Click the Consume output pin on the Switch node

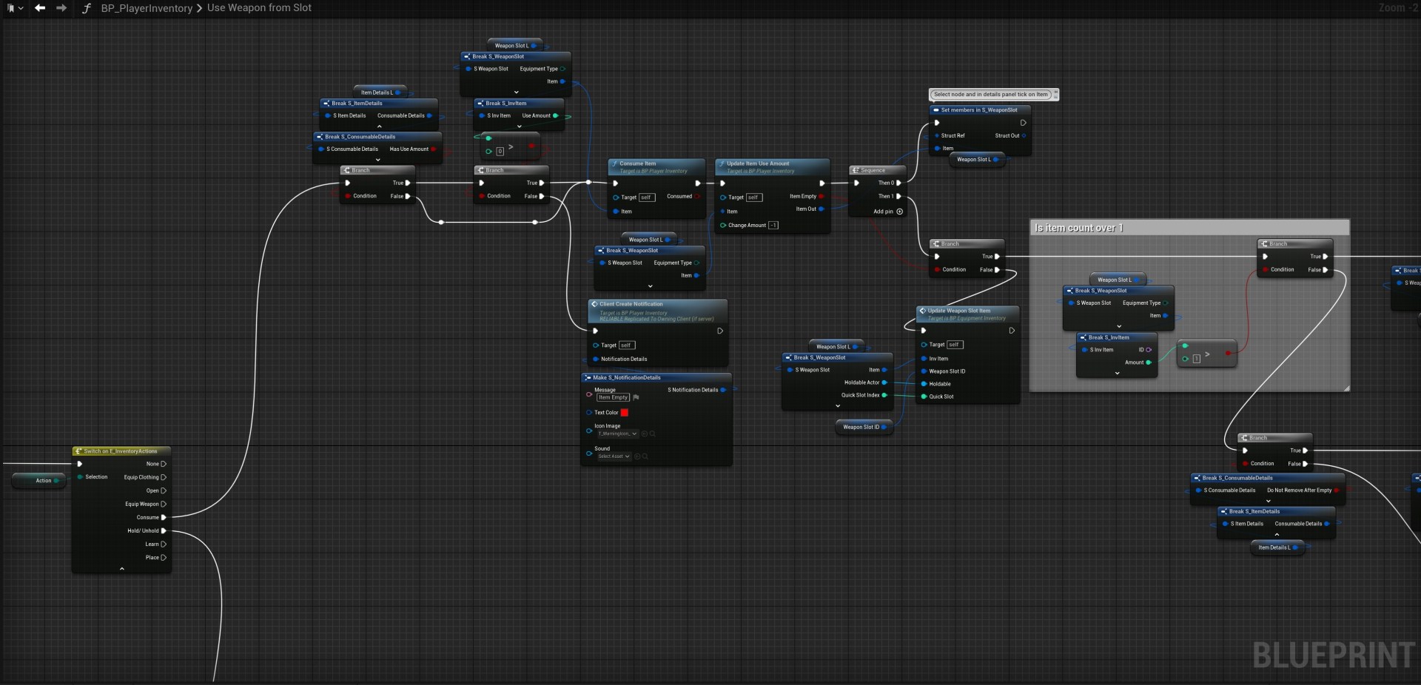pos(164,517)
